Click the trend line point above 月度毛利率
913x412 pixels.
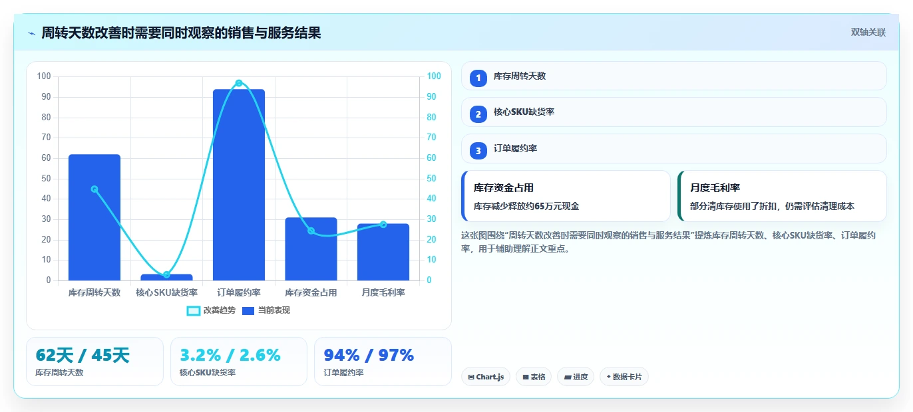tap(383, 225)
